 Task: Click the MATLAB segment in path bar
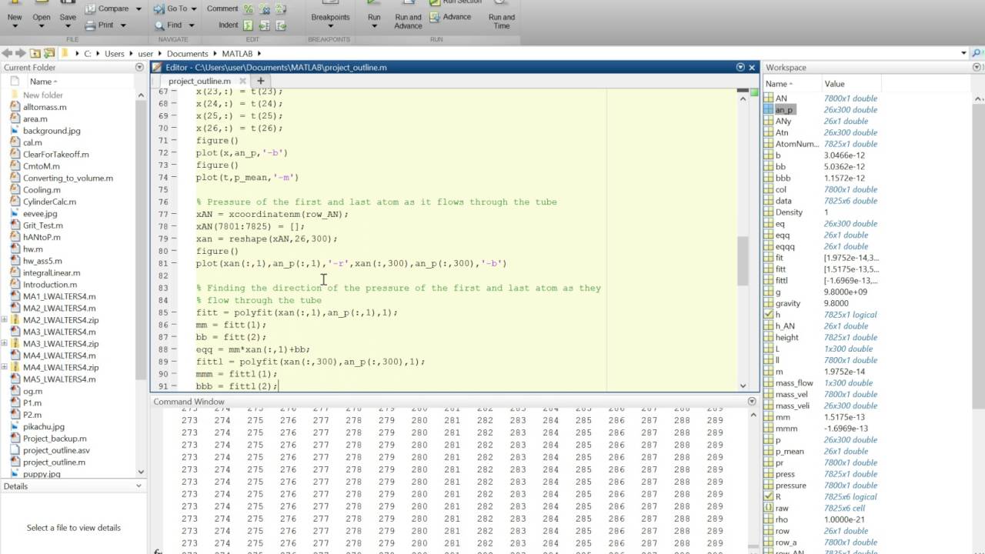237,54
